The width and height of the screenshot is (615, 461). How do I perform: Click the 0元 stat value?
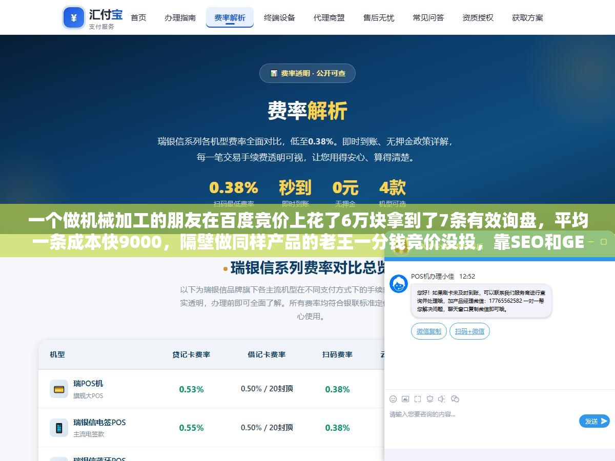tap(345, 188)
